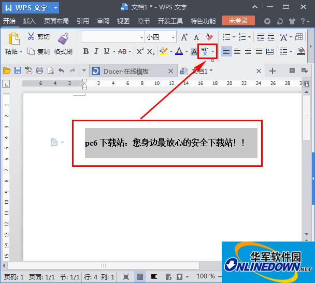Open the WPS 文字 application menu arrow
315x283 pixels.
pos(55,8)
